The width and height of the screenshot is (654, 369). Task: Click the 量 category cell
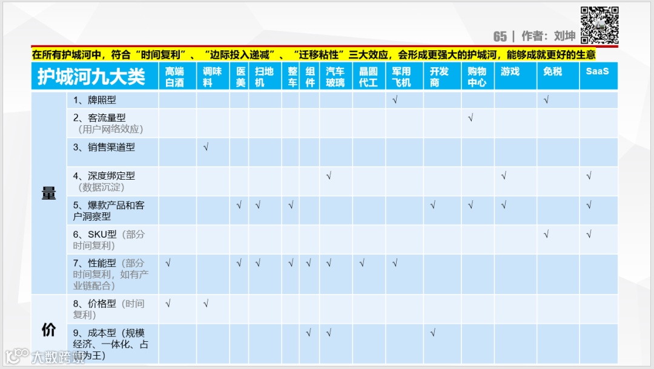tap(49, 193)
